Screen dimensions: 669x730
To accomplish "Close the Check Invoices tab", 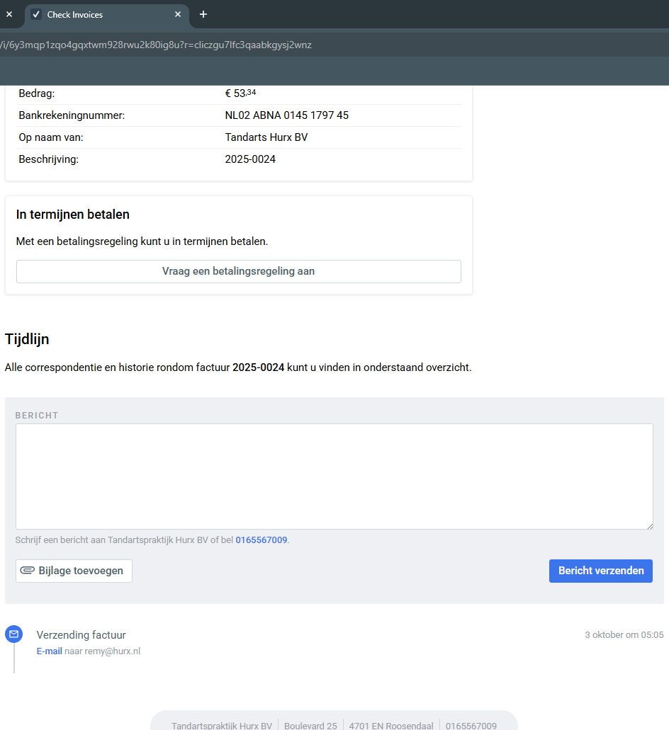I will [x=178, y=14].
